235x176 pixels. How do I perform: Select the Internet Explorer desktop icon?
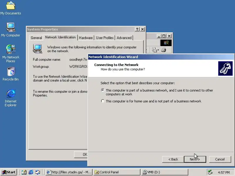click(11, 98)
